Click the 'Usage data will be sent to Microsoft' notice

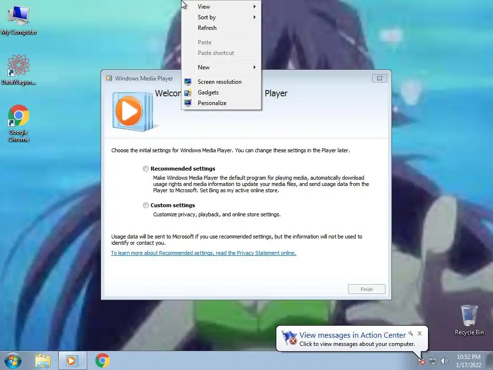pos(237,240)
